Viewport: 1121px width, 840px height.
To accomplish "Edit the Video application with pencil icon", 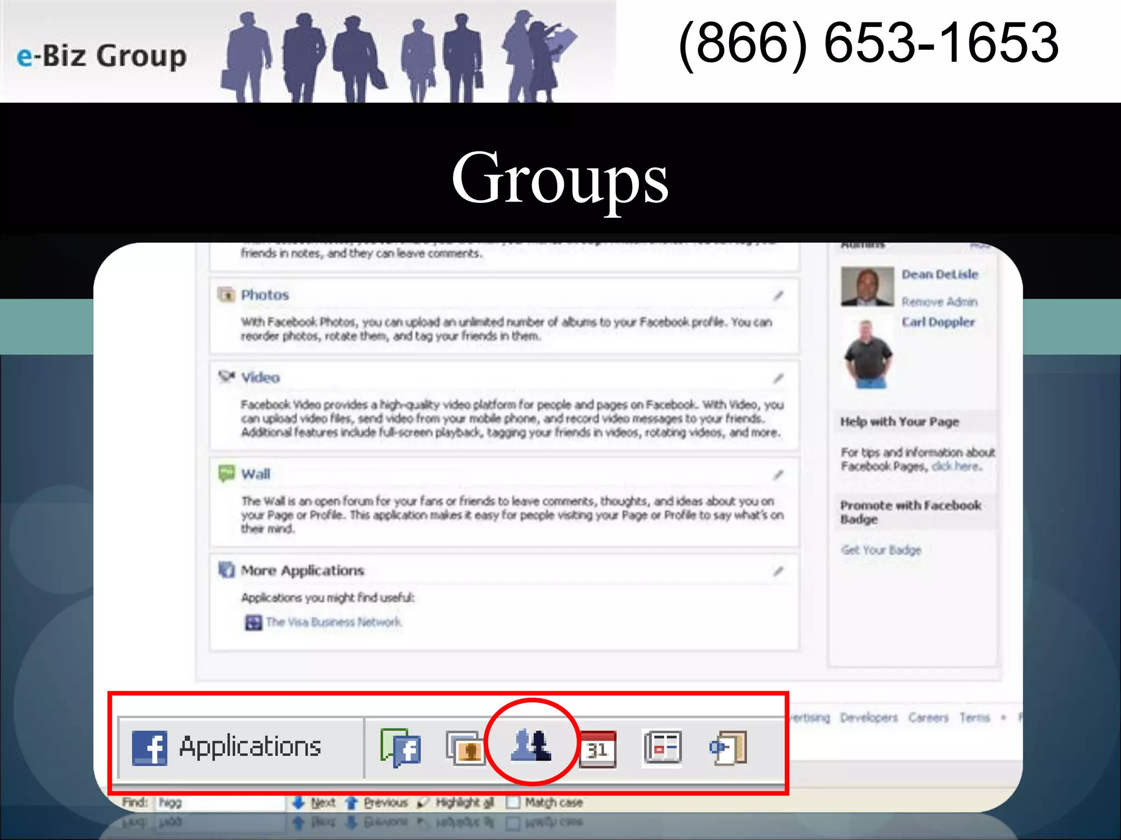I will 778,378.
